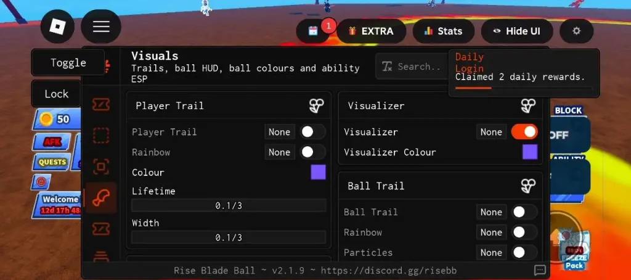Image resolution: width=631 pixels, height=280 pixels.
Task: Enable the Player Trail toggle
Action: tap(312, 132)
